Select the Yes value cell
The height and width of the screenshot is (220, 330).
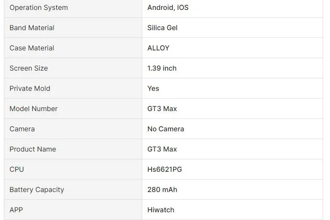[x=153, y=89]
